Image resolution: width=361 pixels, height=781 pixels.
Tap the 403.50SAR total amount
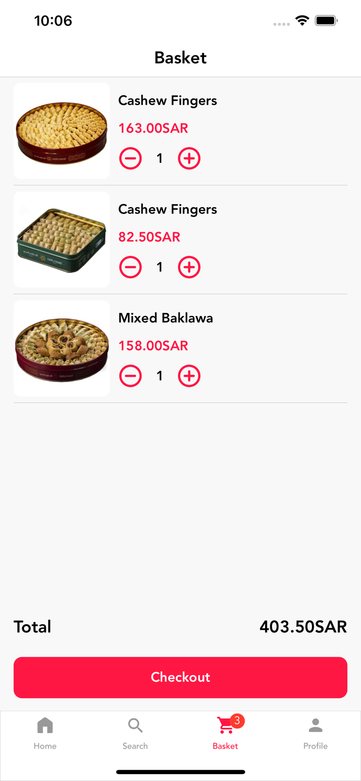(x=303, y=626)
